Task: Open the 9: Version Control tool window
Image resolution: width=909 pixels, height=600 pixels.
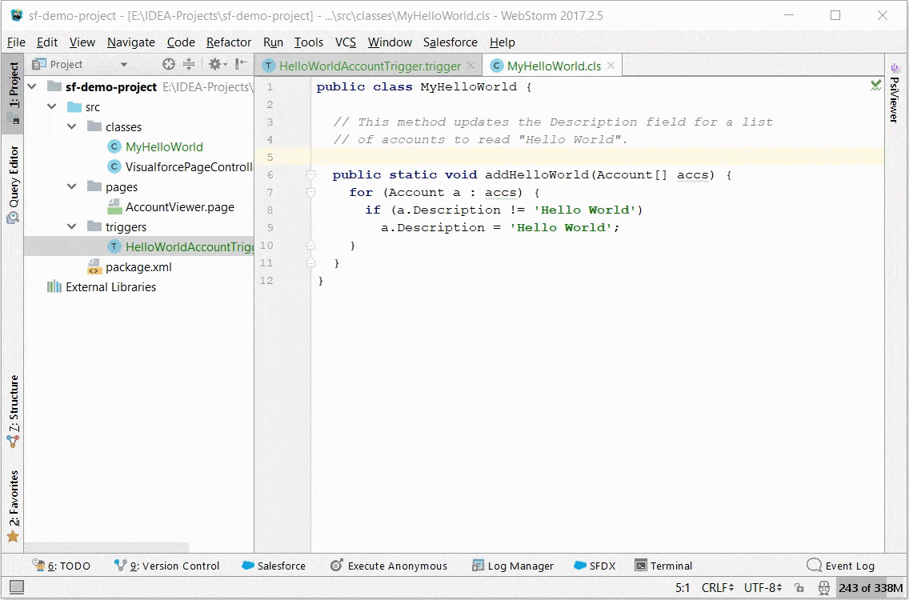Action: (x=167, y=566)
